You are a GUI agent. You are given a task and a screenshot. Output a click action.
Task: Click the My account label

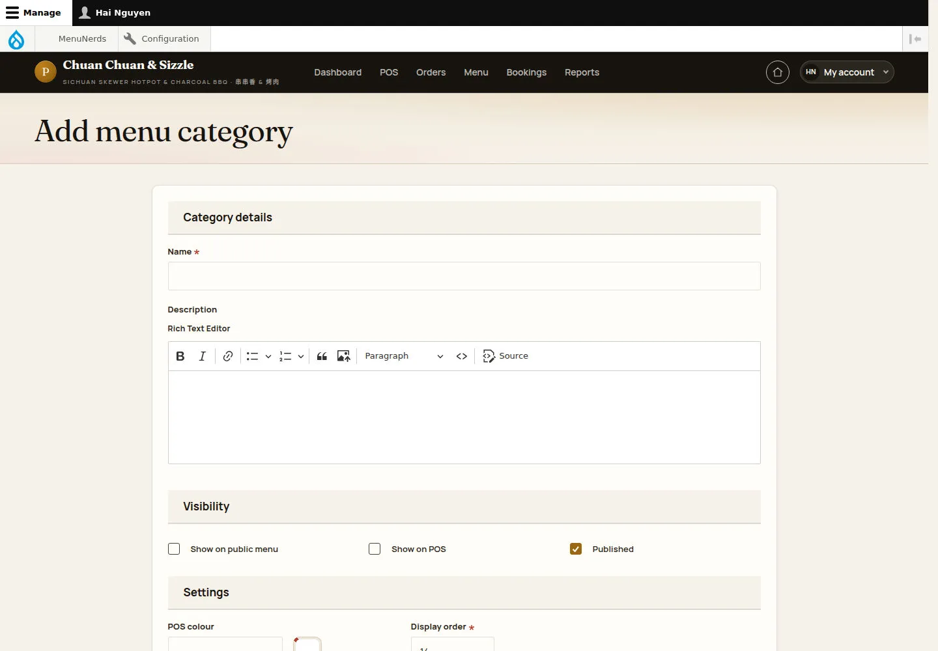click(x=849, y=72)
